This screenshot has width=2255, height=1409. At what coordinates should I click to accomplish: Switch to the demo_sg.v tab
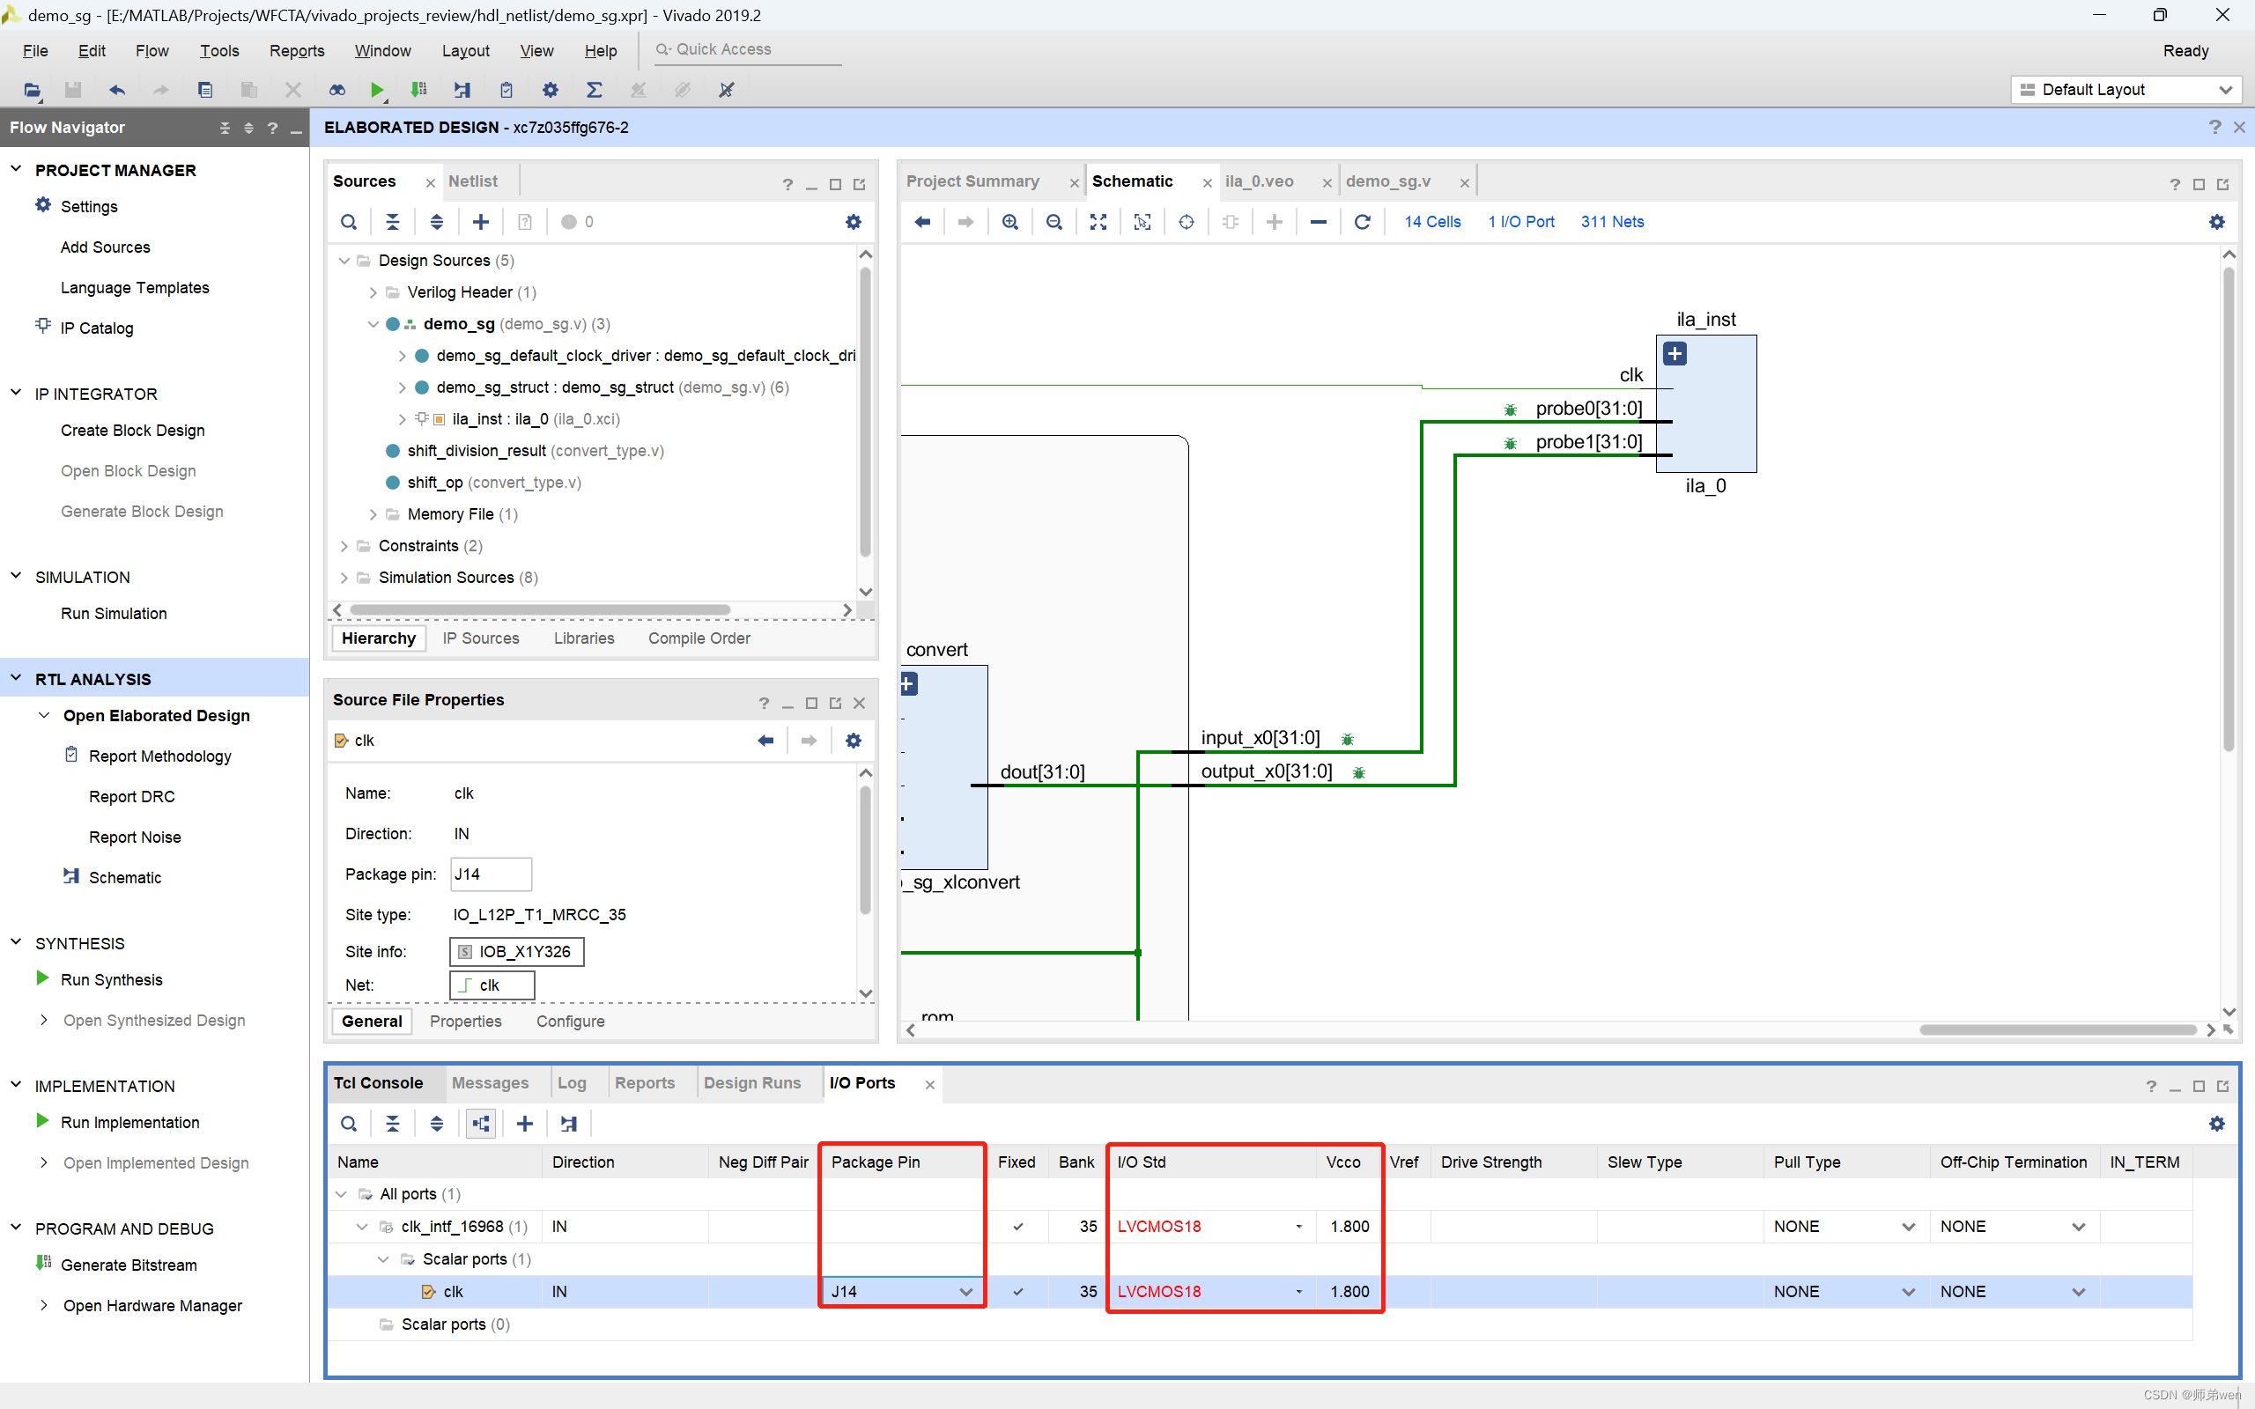pos(1387,181)
